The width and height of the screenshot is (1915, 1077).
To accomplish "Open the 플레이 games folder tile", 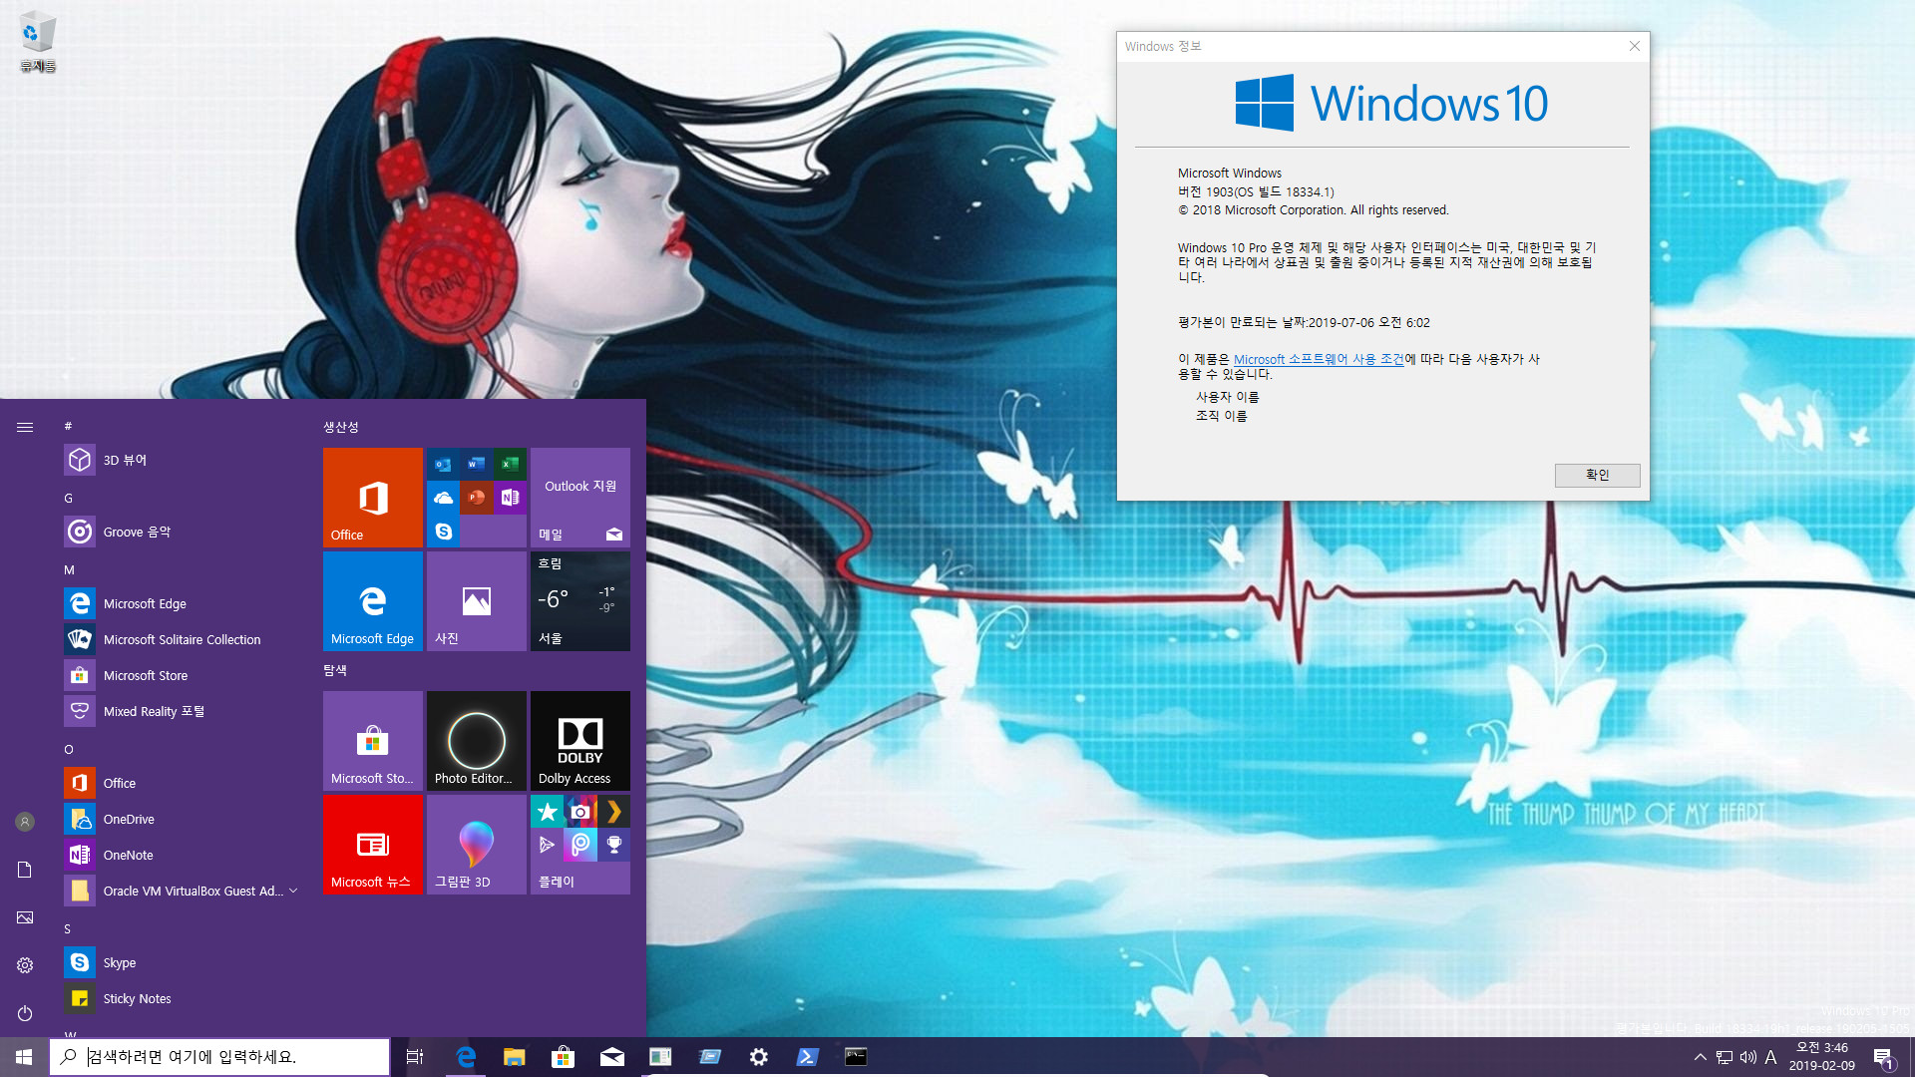I will (x=580, y=845).
